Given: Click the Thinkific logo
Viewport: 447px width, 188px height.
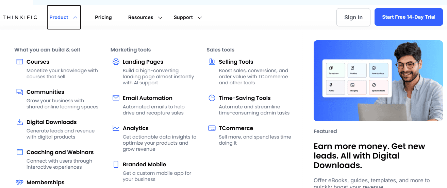Looking at the screenshot, I should [x=20, y=17].
